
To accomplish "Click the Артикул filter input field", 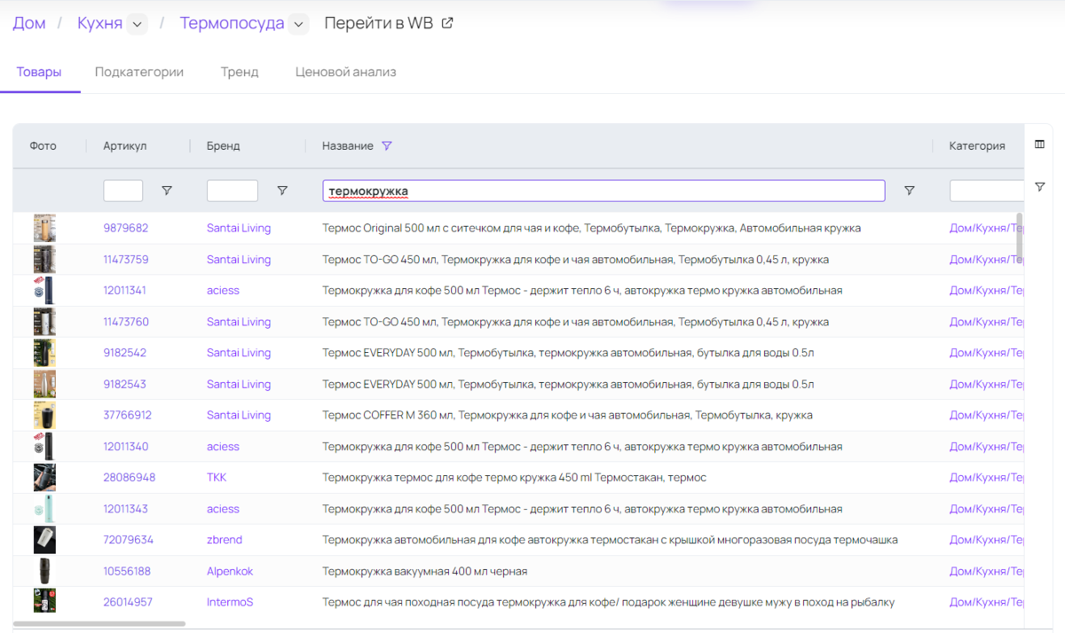I will point(123,191).
